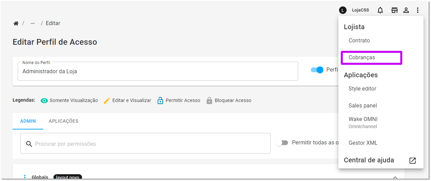Click the L avatar for LojaCSS
This screenshot has height=181, width=431.
tap(343, 10)
